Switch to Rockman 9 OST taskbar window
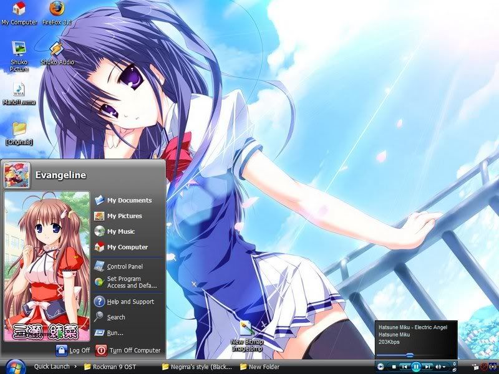The width and height of the screenshot is (499, 374). tap(110, 367)
